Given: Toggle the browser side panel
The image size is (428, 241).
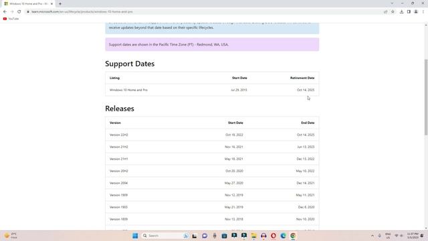Looking at the screenshot, I should [x=409, y=12].
